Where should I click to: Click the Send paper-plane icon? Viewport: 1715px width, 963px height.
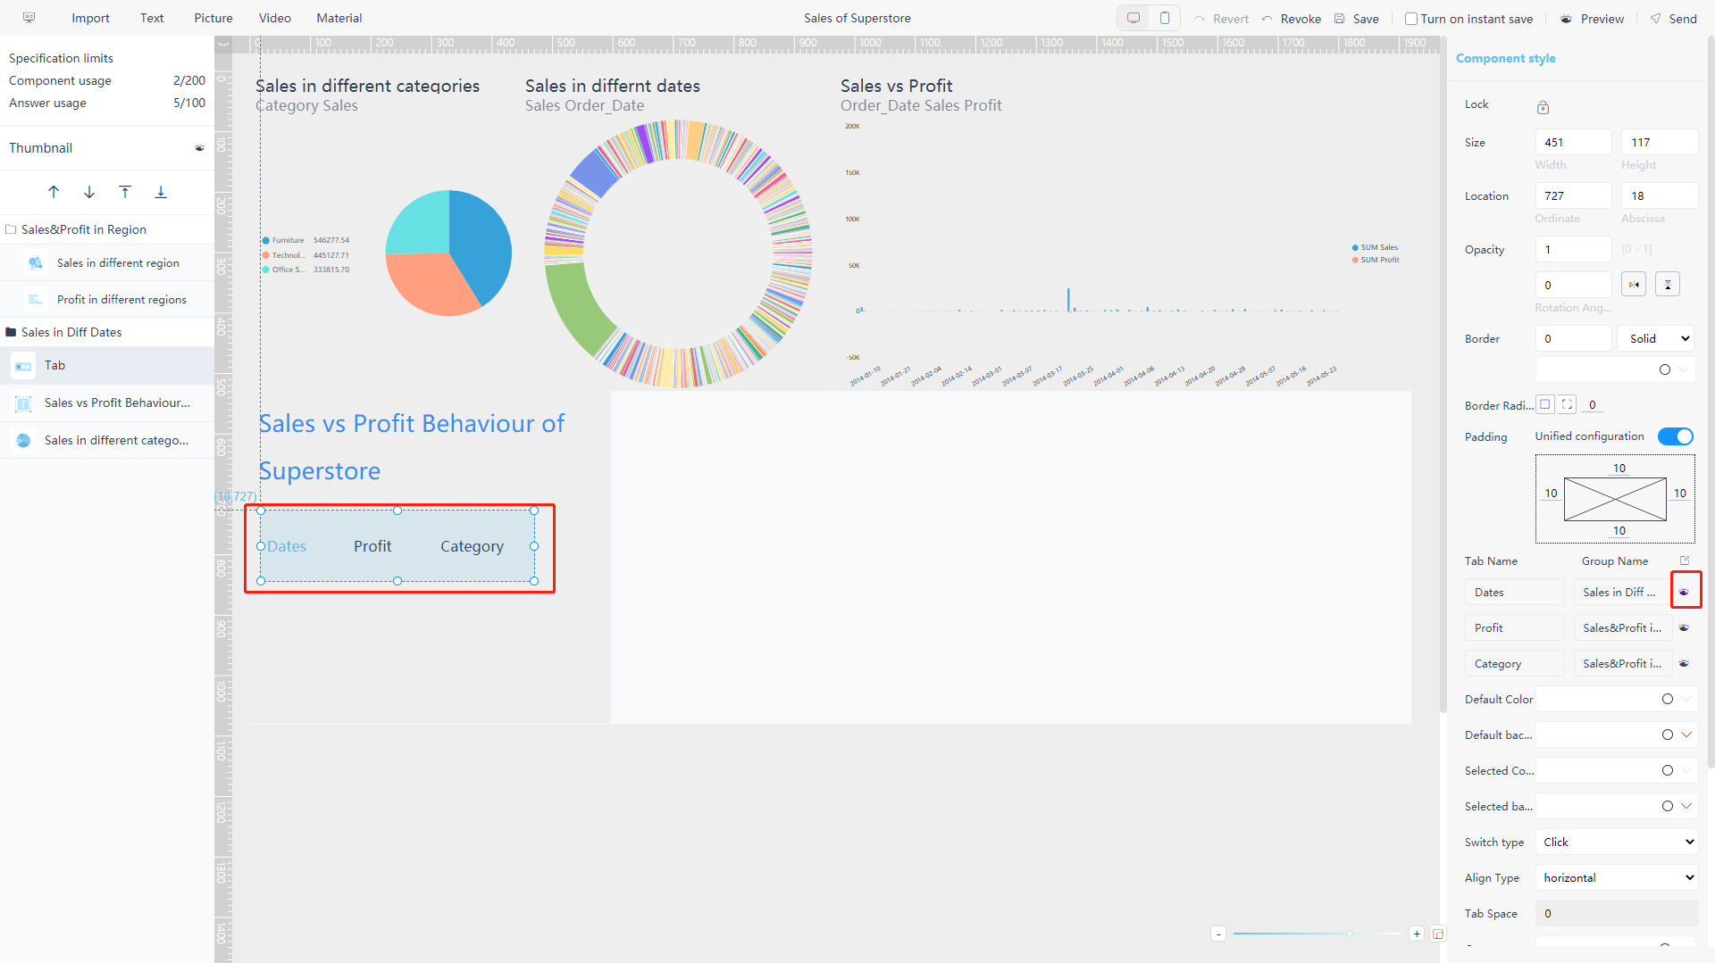coord(1655,18)
